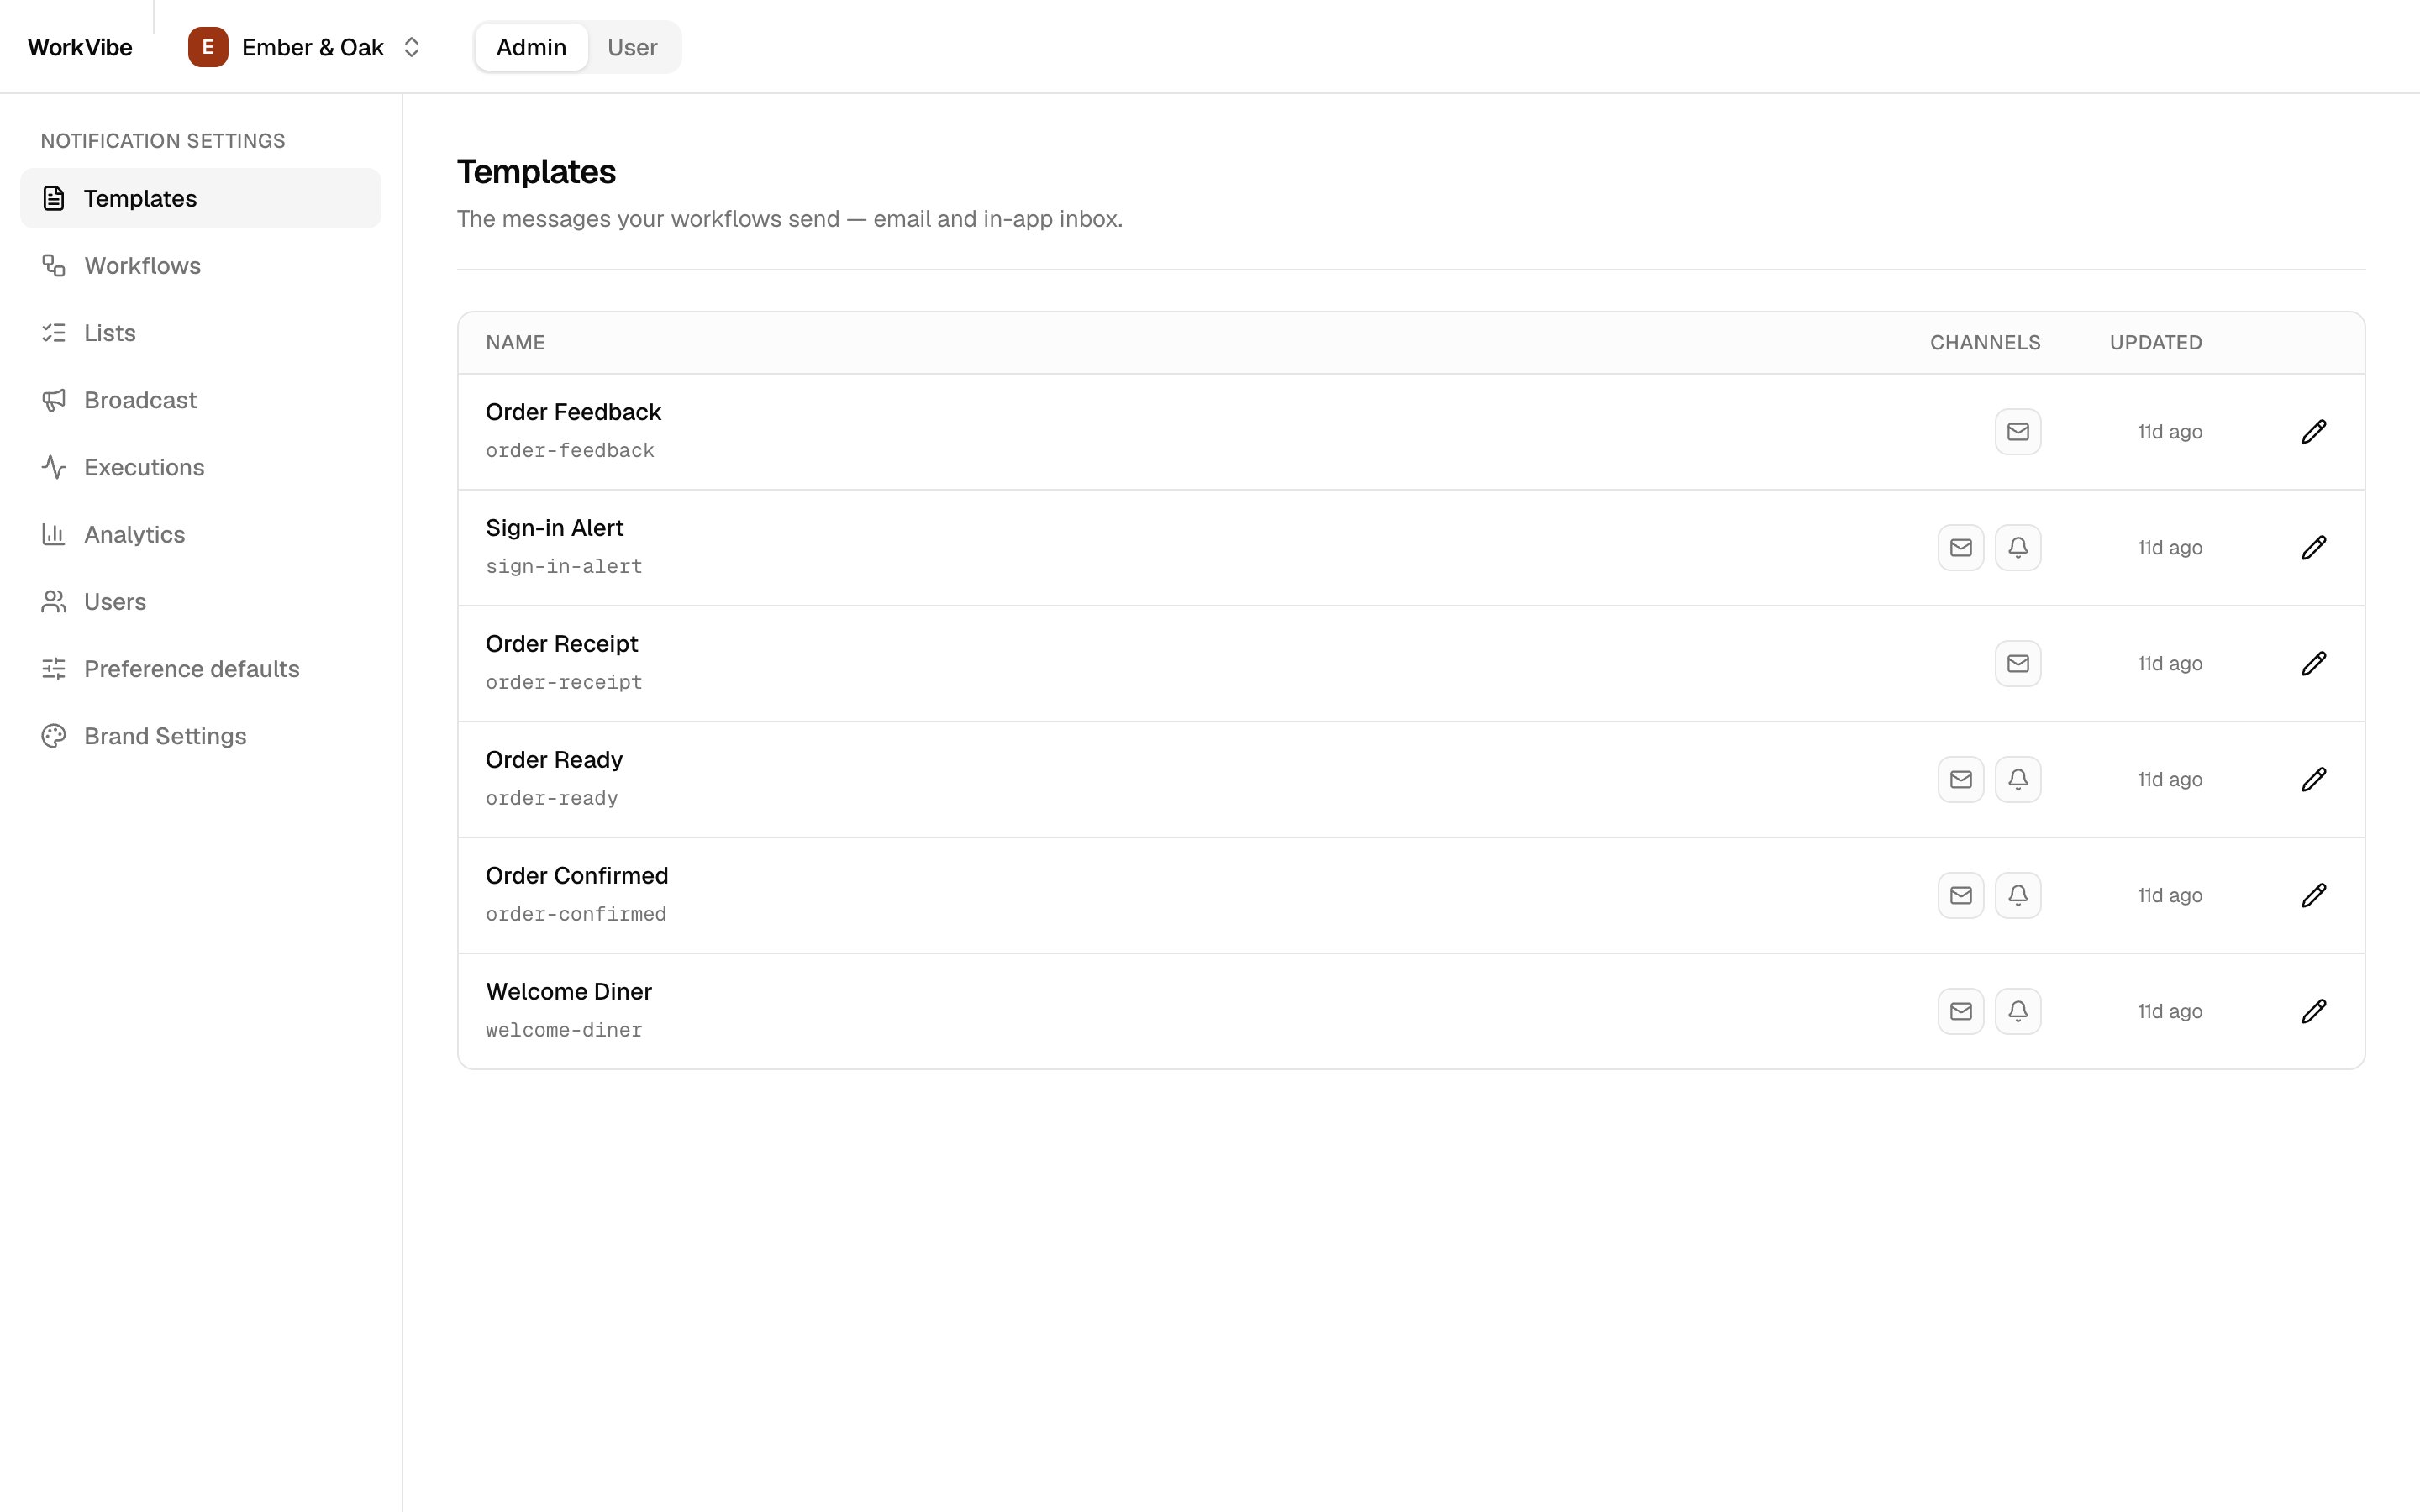Click in-app bell icon for Order Ready
The width and height of the screenshot is (2420, 1512).
point(2018,779)
